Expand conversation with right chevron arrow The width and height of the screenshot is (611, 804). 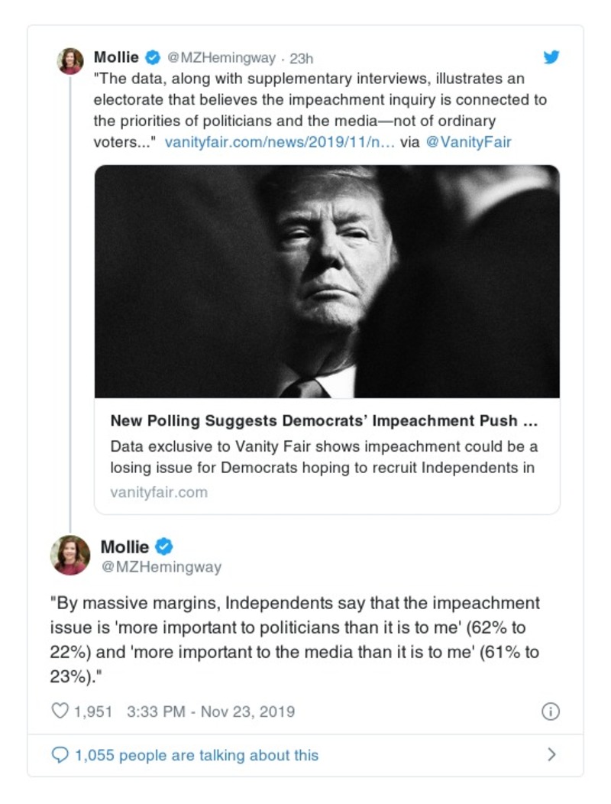(551, 755)
